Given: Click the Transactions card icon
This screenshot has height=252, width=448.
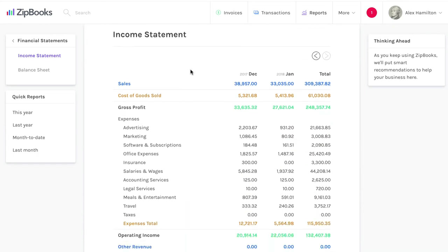Looking at the screenshot, I should click(x=256, y=13).
